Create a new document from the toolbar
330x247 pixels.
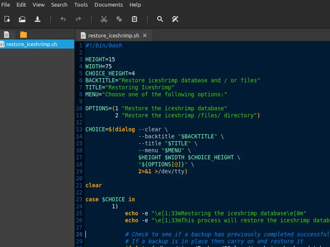tap(7, 19)
